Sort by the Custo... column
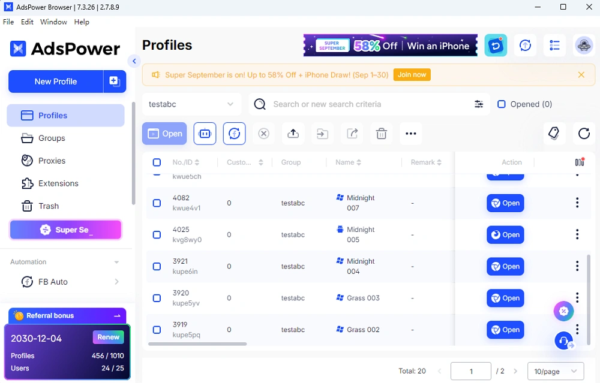This screenshot has height=383, width=600. 260,162
